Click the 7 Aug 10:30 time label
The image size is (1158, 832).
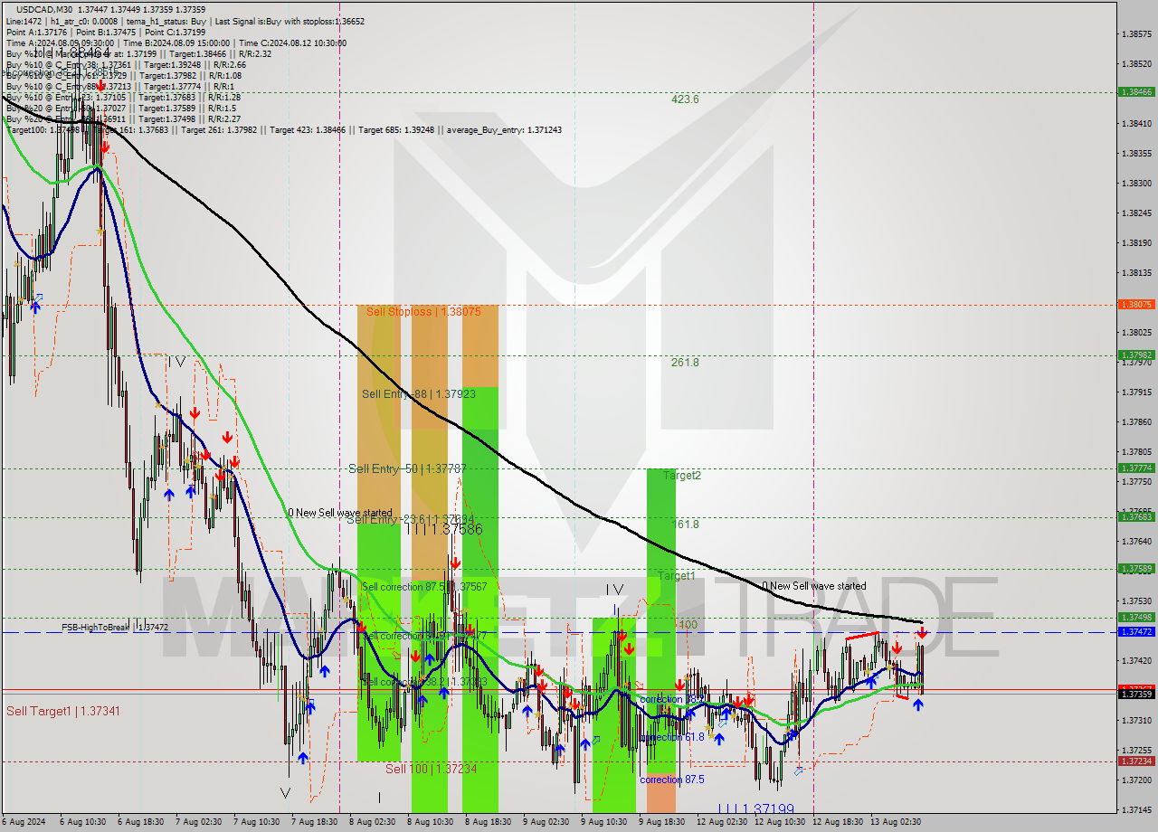pyautogui.click(x=257, y=822)
